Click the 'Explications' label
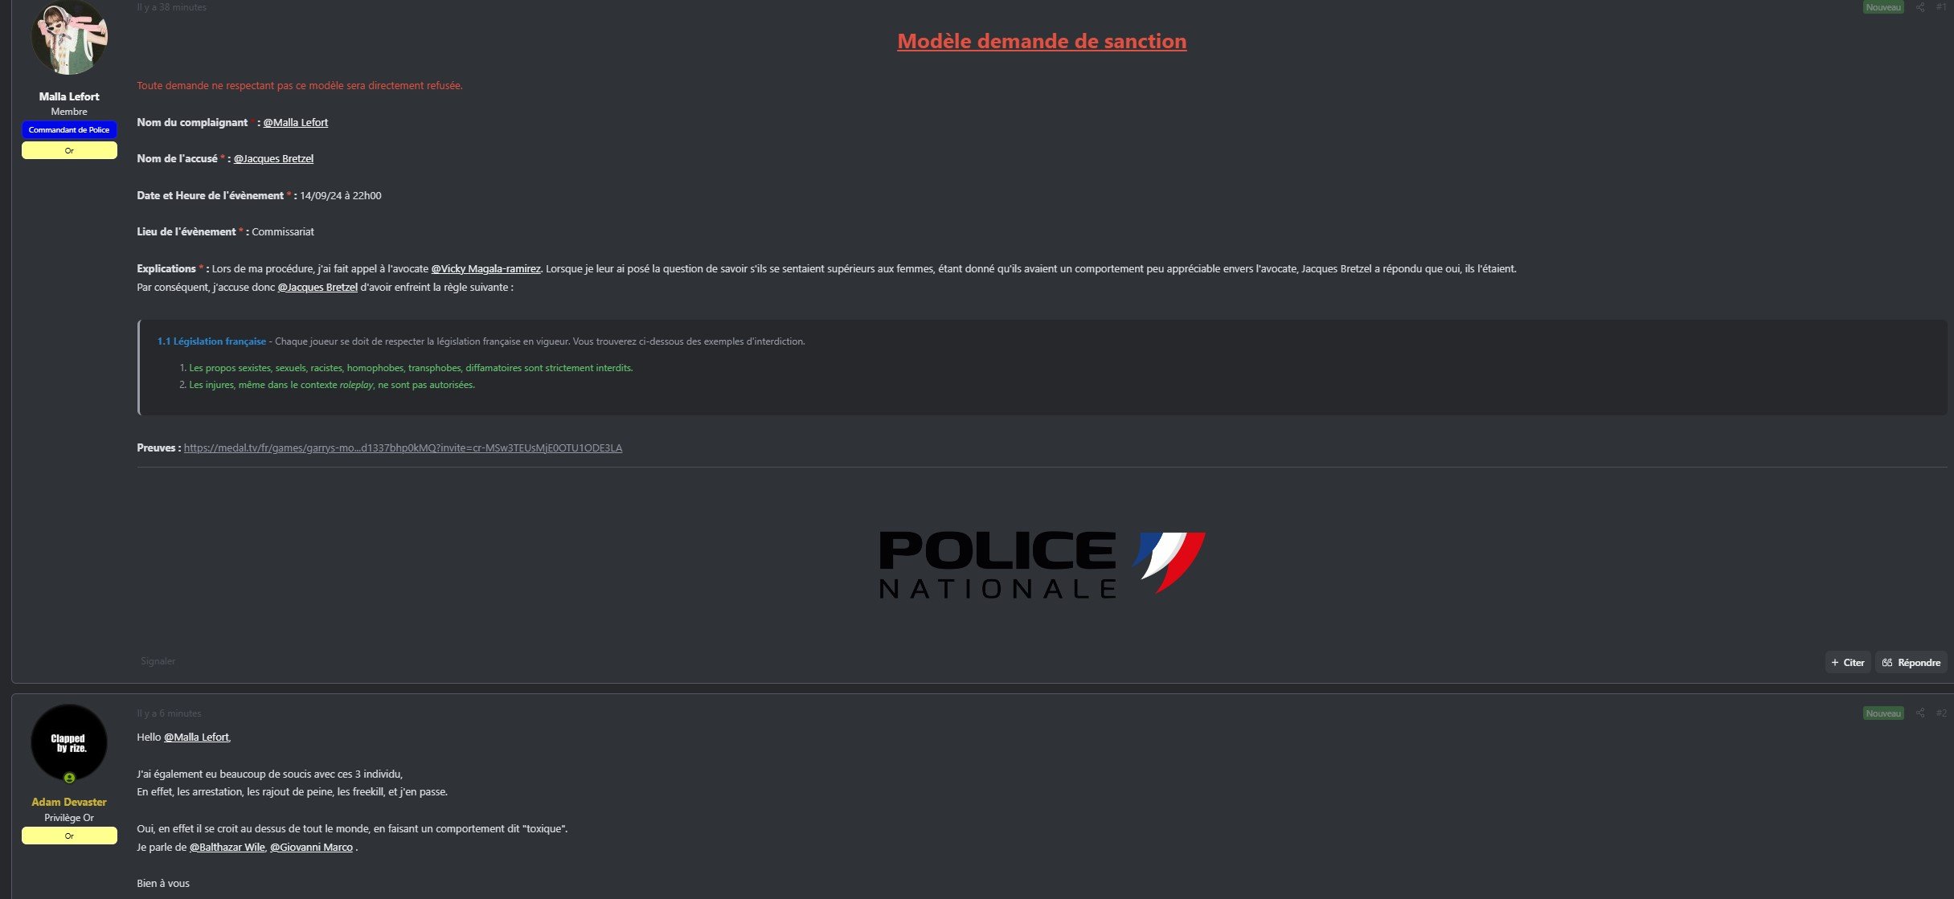This screenshot has height=899, width=1954. pyautogui.click(x=166, y=268)
